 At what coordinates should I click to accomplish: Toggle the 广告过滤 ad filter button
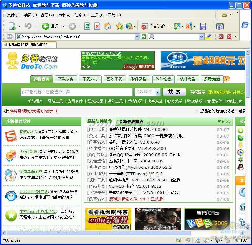(154, 26)
